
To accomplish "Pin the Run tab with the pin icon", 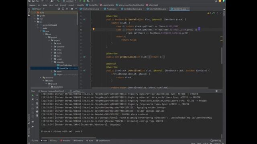I will coord(33,126).
